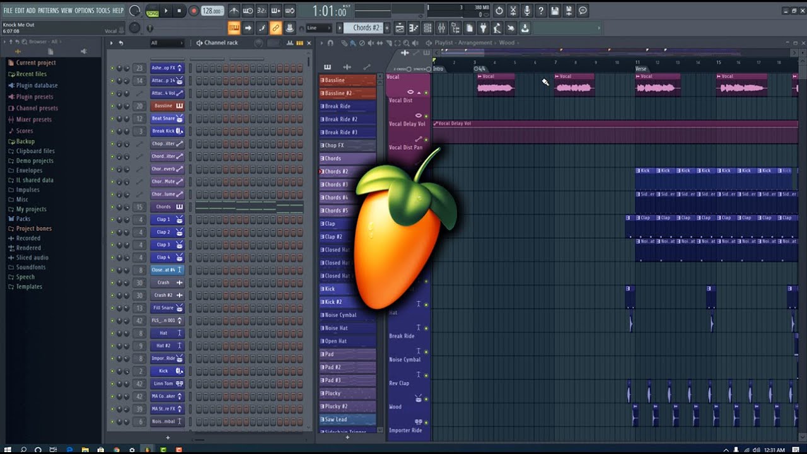Open the PATTERNS menu
The height and width of the screenshot is (454, 807).
(49, 11)
